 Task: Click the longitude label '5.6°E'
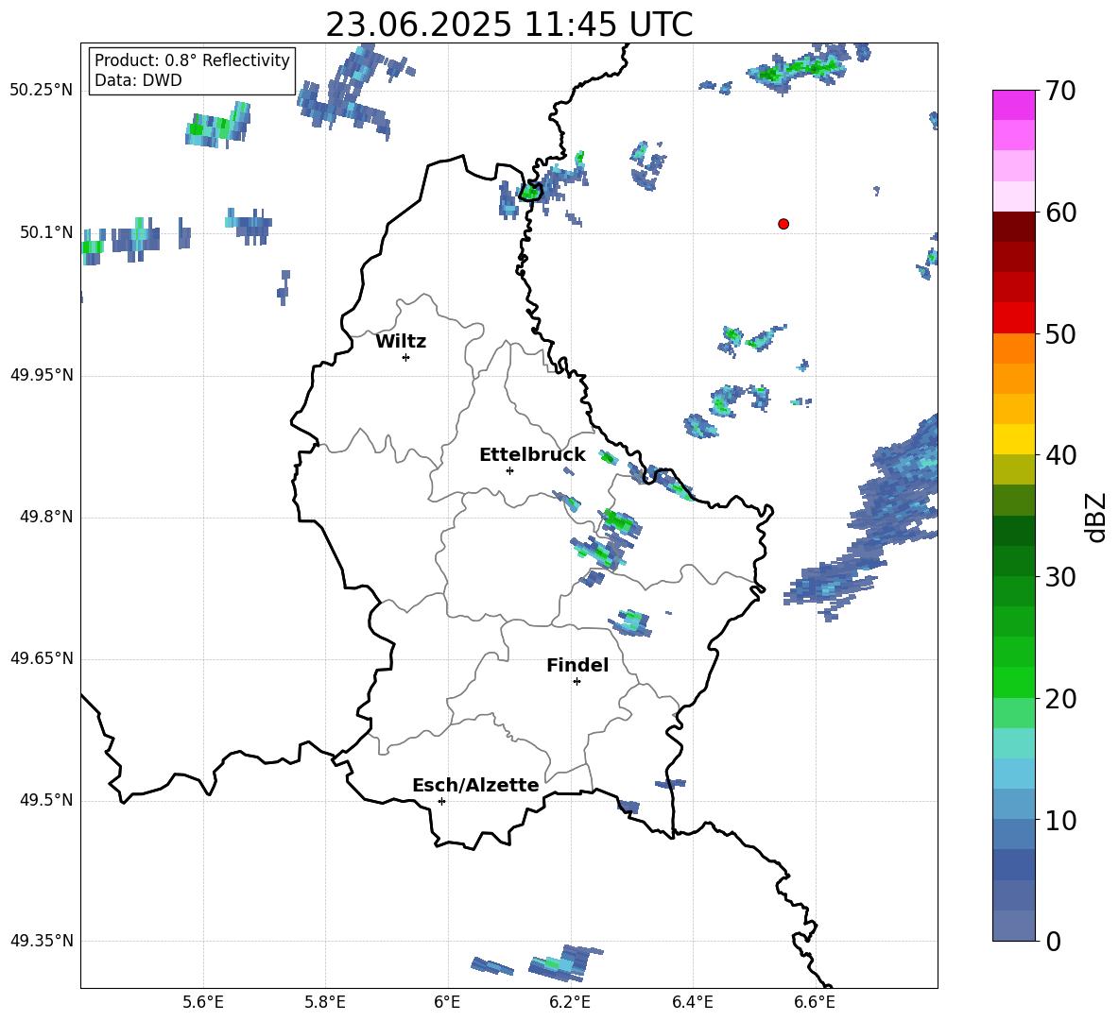203,1002
